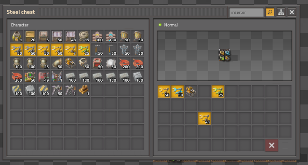
Task: Select the power armor item in inventory
Action: (17, 36)
